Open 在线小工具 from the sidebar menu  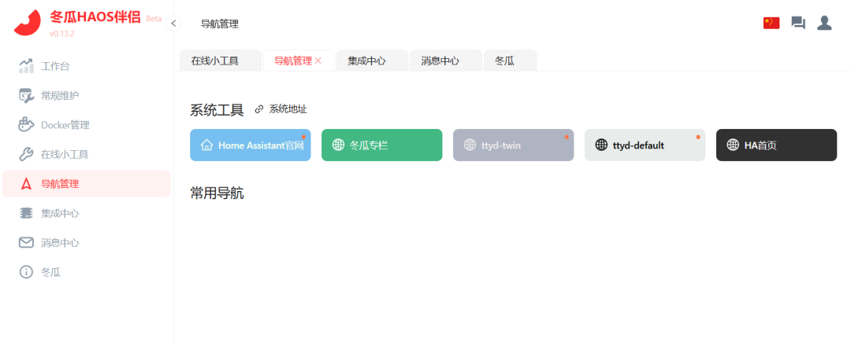pos(87,155)
